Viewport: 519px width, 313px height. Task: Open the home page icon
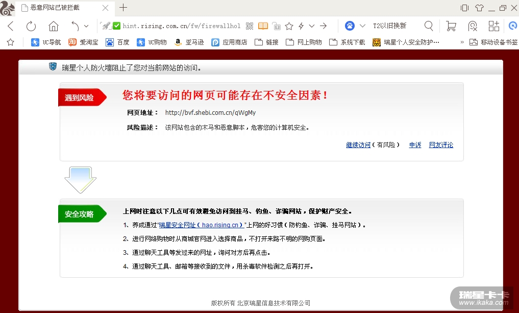[53, 26]
